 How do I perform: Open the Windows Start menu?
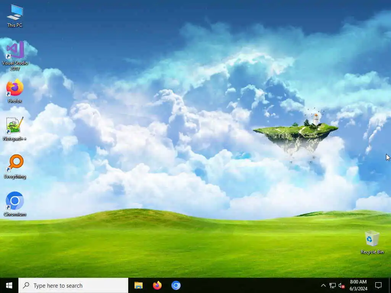tap(9, 285)
